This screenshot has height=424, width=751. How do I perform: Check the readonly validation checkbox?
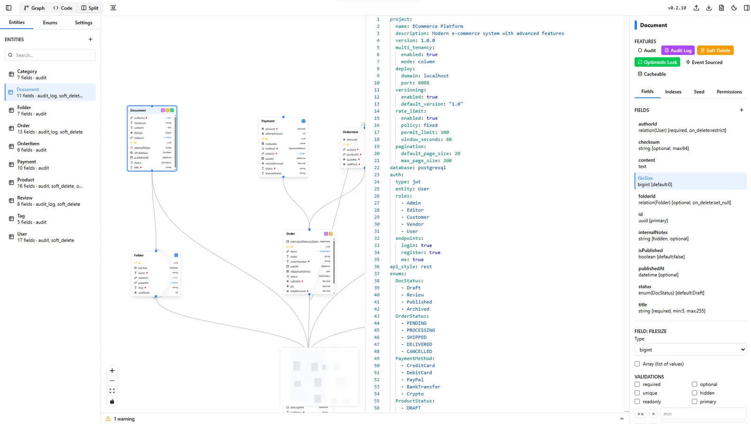tap(637, 402)
